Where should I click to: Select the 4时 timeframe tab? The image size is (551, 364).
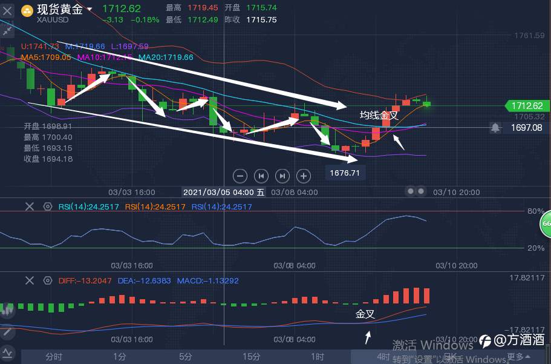383,357
